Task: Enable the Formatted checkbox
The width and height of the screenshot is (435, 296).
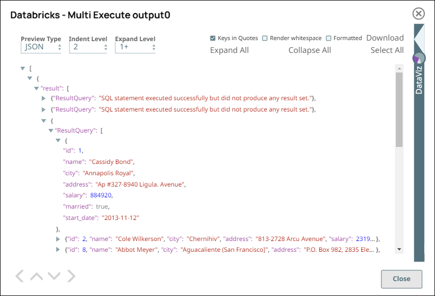Action: (328, 38)
